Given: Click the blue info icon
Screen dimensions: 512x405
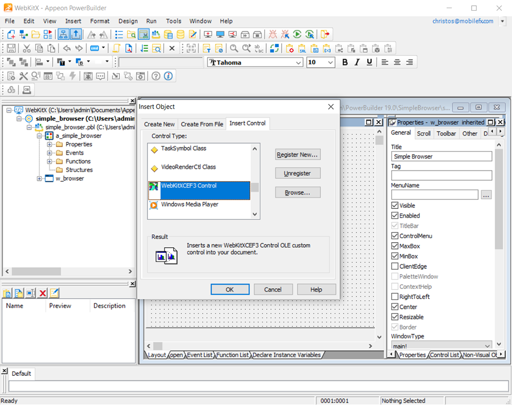Looking at the screenshot, I should click(168, 76).
